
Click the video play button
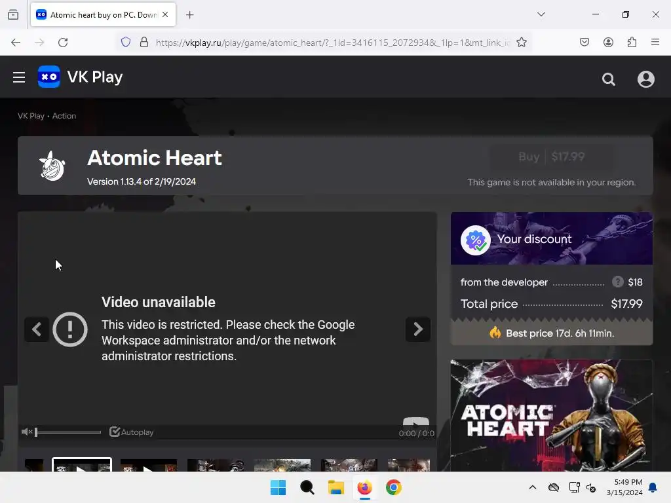416,422
